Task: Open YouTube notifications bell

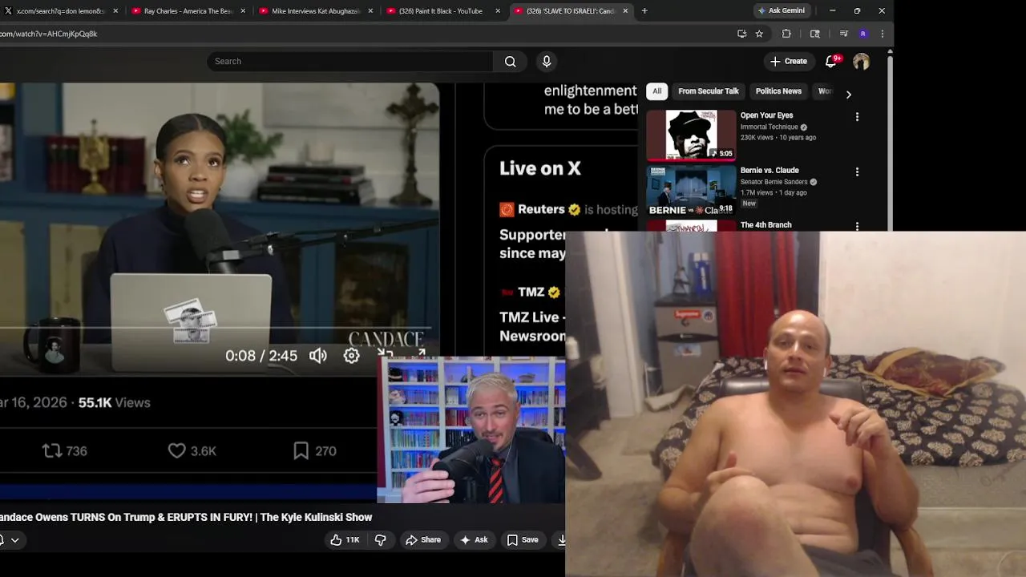Action: [x=831, y=61]
